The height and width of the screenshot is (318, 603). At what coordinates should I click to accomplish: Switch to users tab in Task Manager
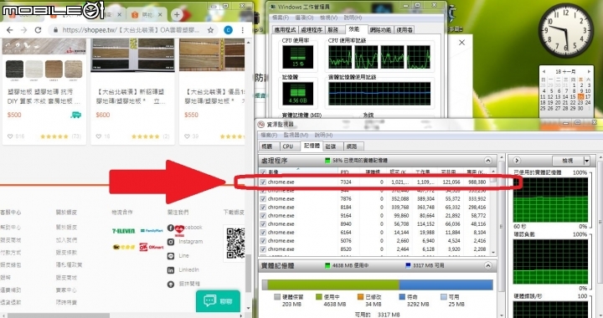(x=405, y=30)
